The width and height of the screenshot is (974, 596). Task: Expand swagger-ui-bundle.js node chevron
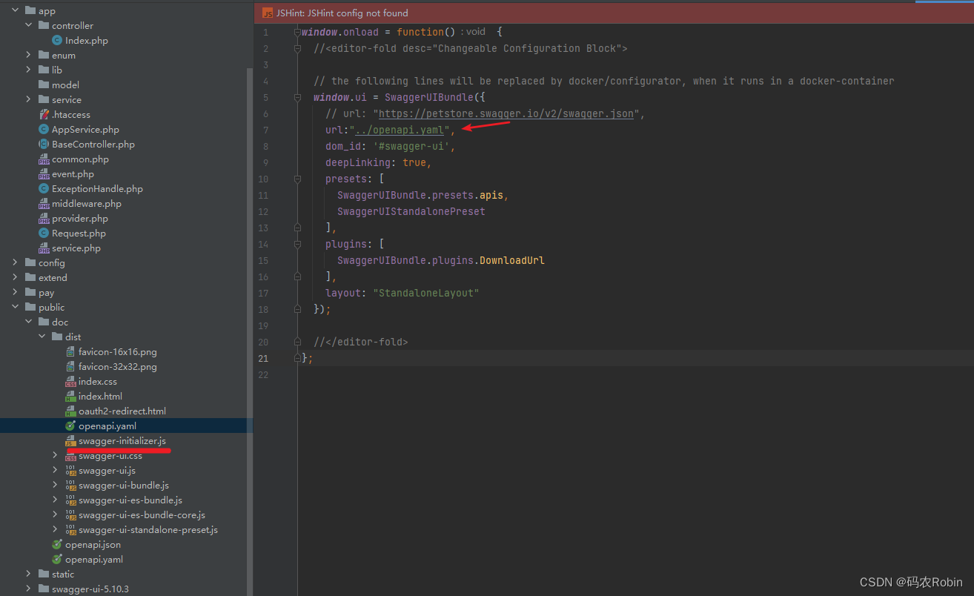point(56,485)
